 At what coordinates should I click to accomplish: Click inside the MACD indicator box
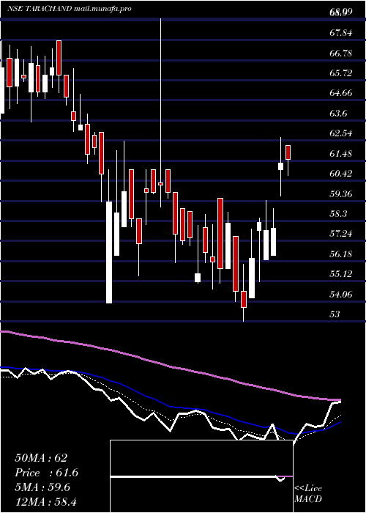[x=201, y=476]
